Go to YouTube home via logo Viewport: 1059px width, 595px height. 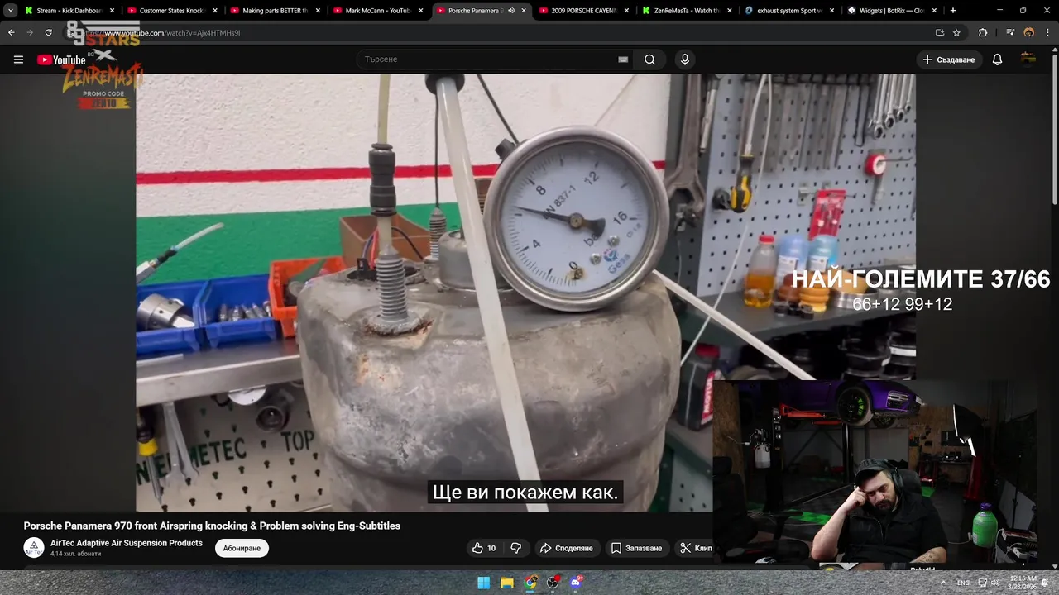click(61, 59)
